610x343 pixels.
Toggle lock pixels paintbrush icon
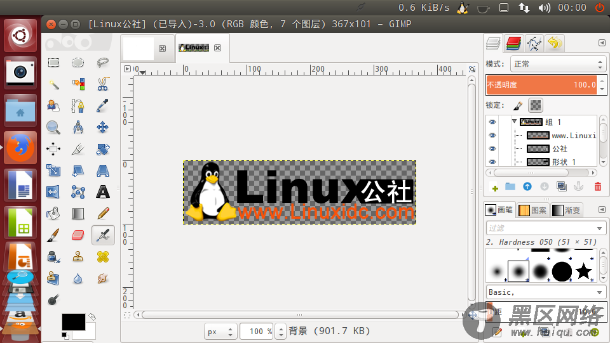[518, 105]
